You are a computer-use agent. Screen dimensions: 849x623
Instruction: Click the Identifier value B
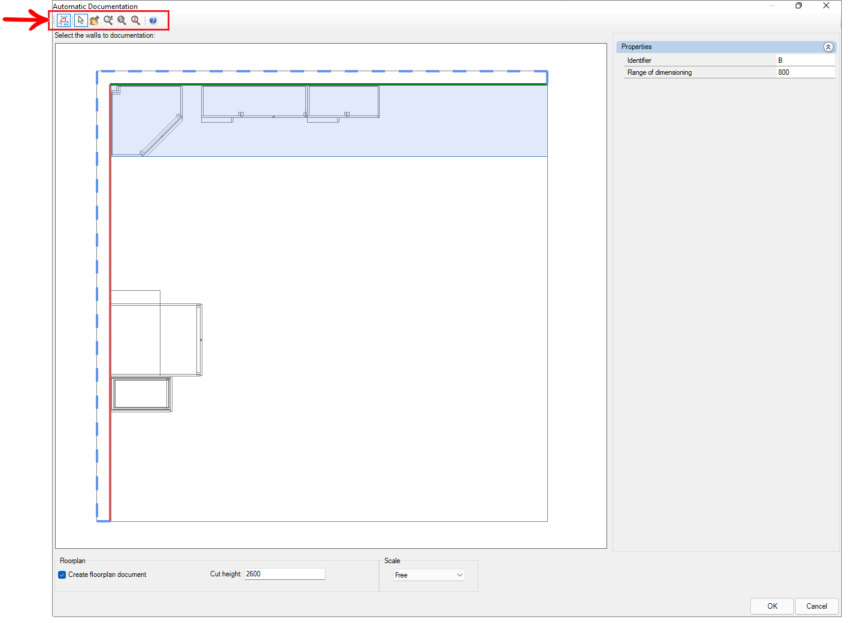point(805,60)
